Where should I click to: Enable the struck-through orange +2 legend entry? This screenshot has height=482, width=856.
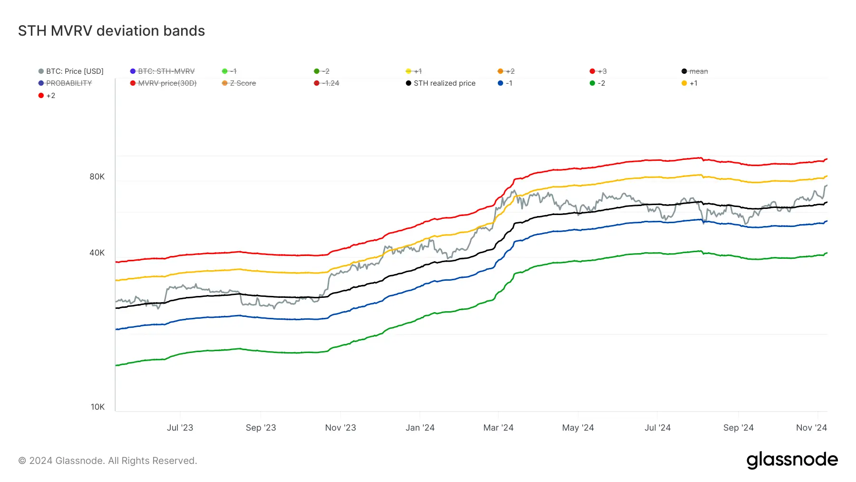click(506, 71)
